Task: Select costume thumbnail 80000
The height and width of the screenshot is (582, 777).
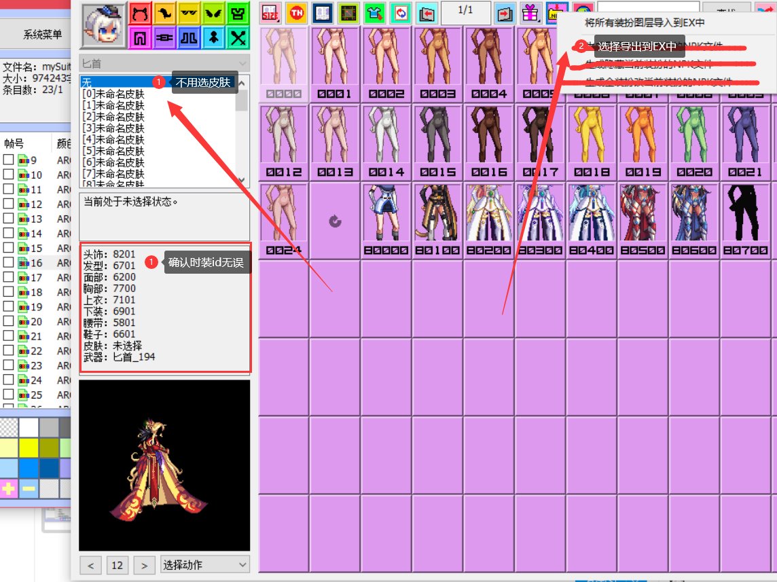Action: click(x=386, y=221)
